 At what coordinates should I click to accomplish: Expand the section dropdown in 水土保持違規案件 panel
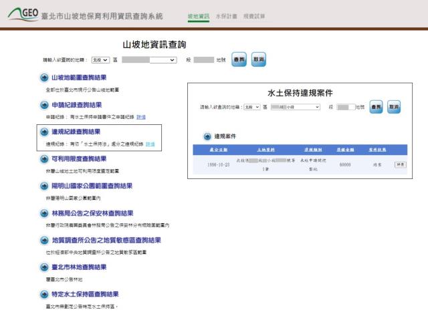point(296,107)
